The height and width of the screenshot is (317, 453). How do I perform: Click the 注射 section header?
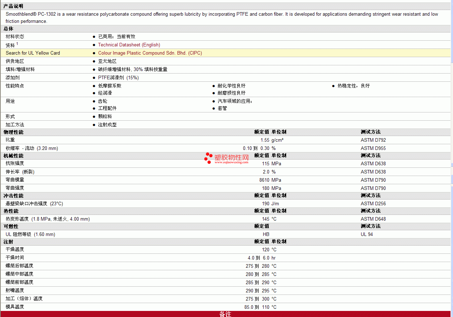[x=9, y=242]
